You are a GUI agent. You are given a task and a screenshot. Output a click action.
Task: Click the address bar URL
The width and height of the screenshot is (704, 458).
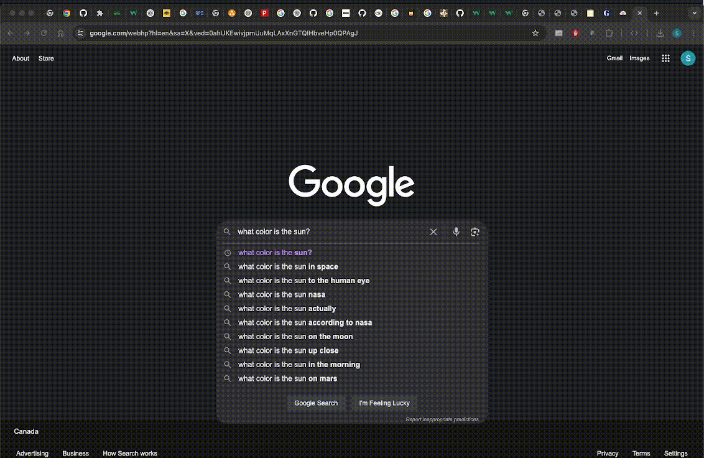(224, 33)
